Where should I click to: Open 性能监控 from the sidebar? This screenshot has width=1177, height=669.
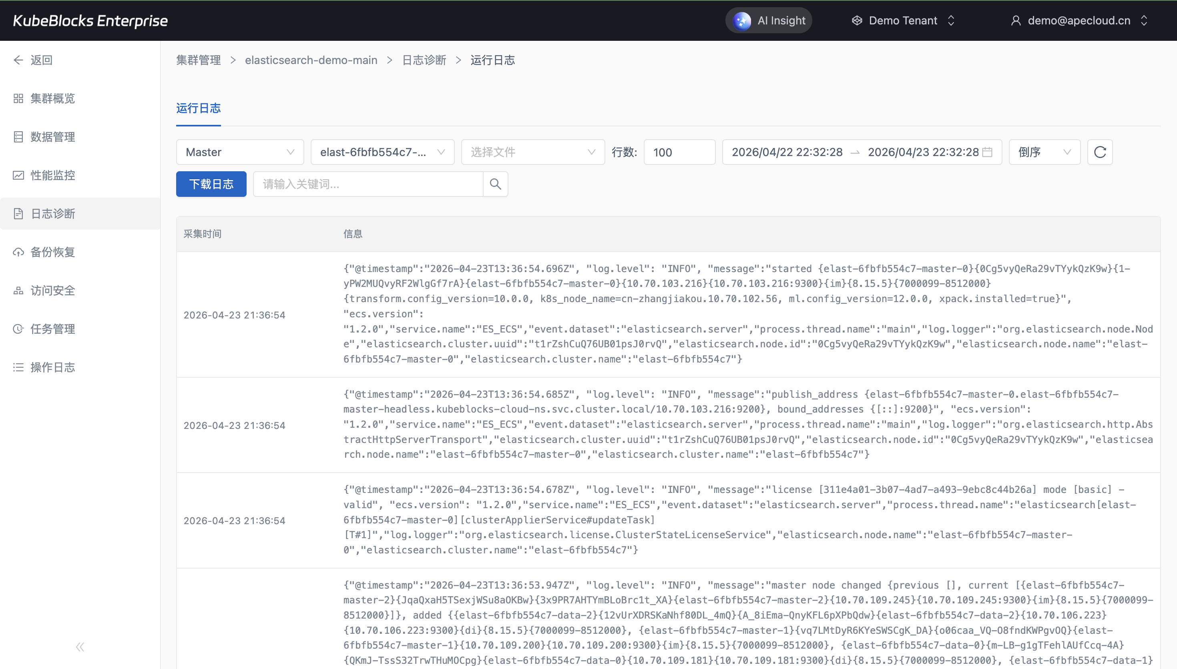pyautogui.click(x=52, y=175)
